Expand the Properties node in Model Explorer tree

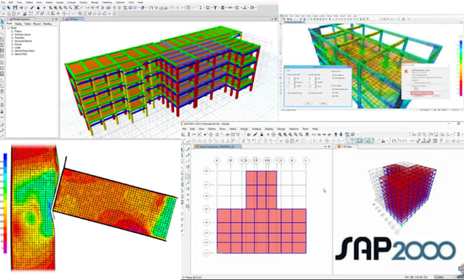click(12, 37)
